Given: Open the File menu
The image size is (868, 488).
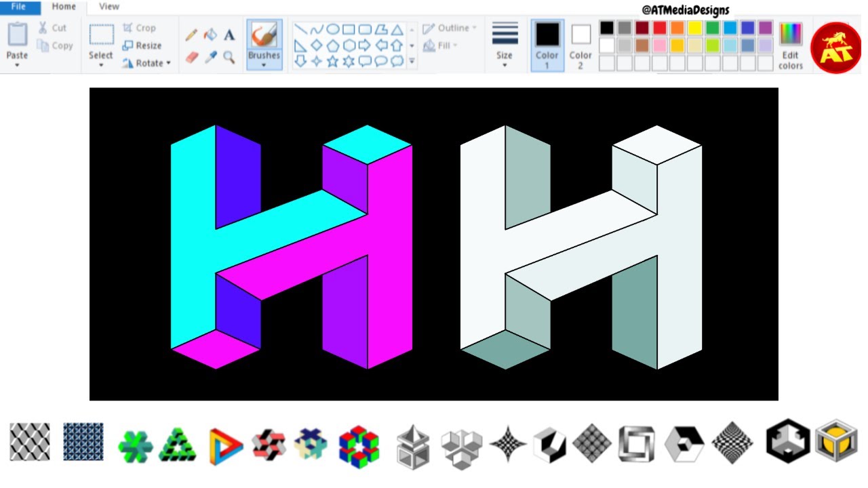Looking at the screenshot, I should point(18,7).
